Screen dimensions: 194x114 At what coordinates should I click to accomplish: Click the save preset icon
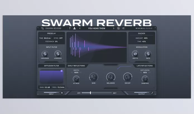point(118,28)
